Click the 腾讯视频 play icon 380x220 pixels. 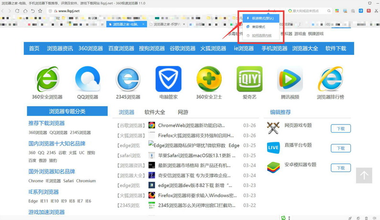(x=290, y=79)
